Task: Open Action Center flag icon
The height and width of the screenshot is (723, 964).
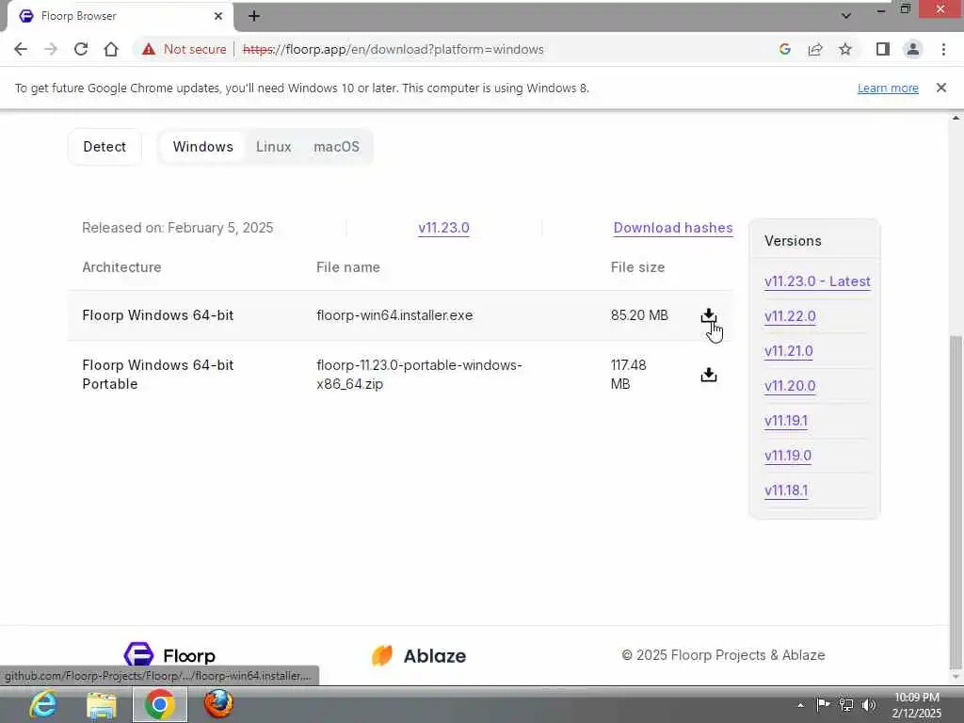Action: click(823, 704)
